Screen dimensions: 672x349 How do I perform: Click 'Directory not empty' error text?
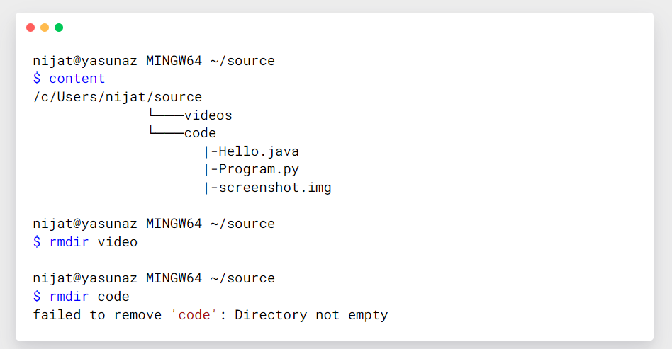pyautogui.click(x=311, y=315)
